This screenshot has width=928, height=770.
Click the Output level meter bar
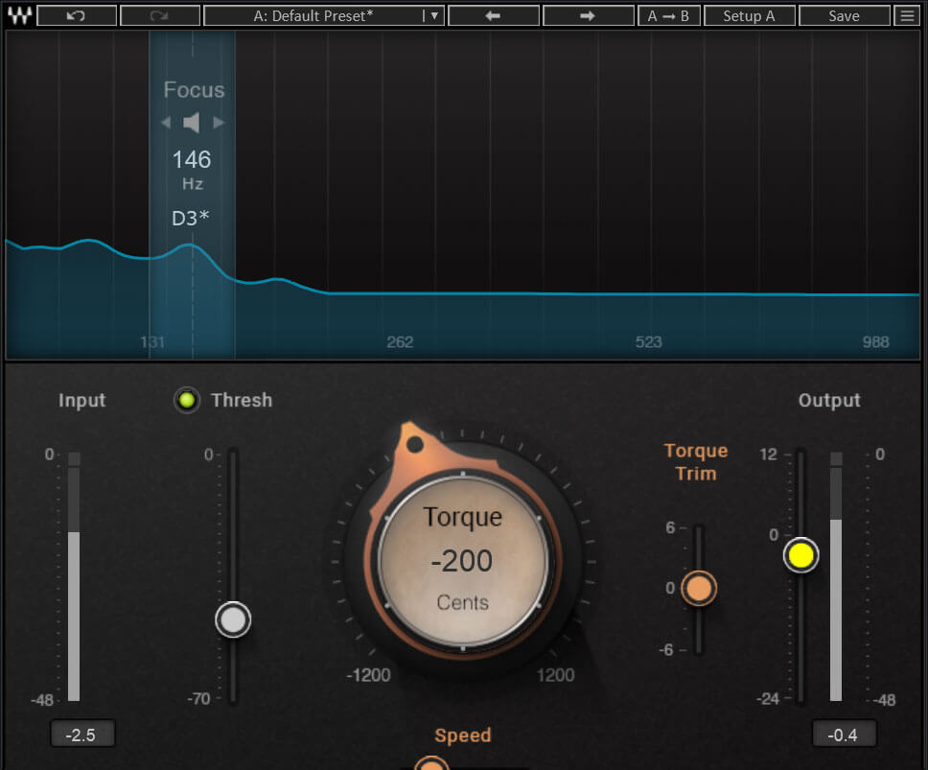836,577
